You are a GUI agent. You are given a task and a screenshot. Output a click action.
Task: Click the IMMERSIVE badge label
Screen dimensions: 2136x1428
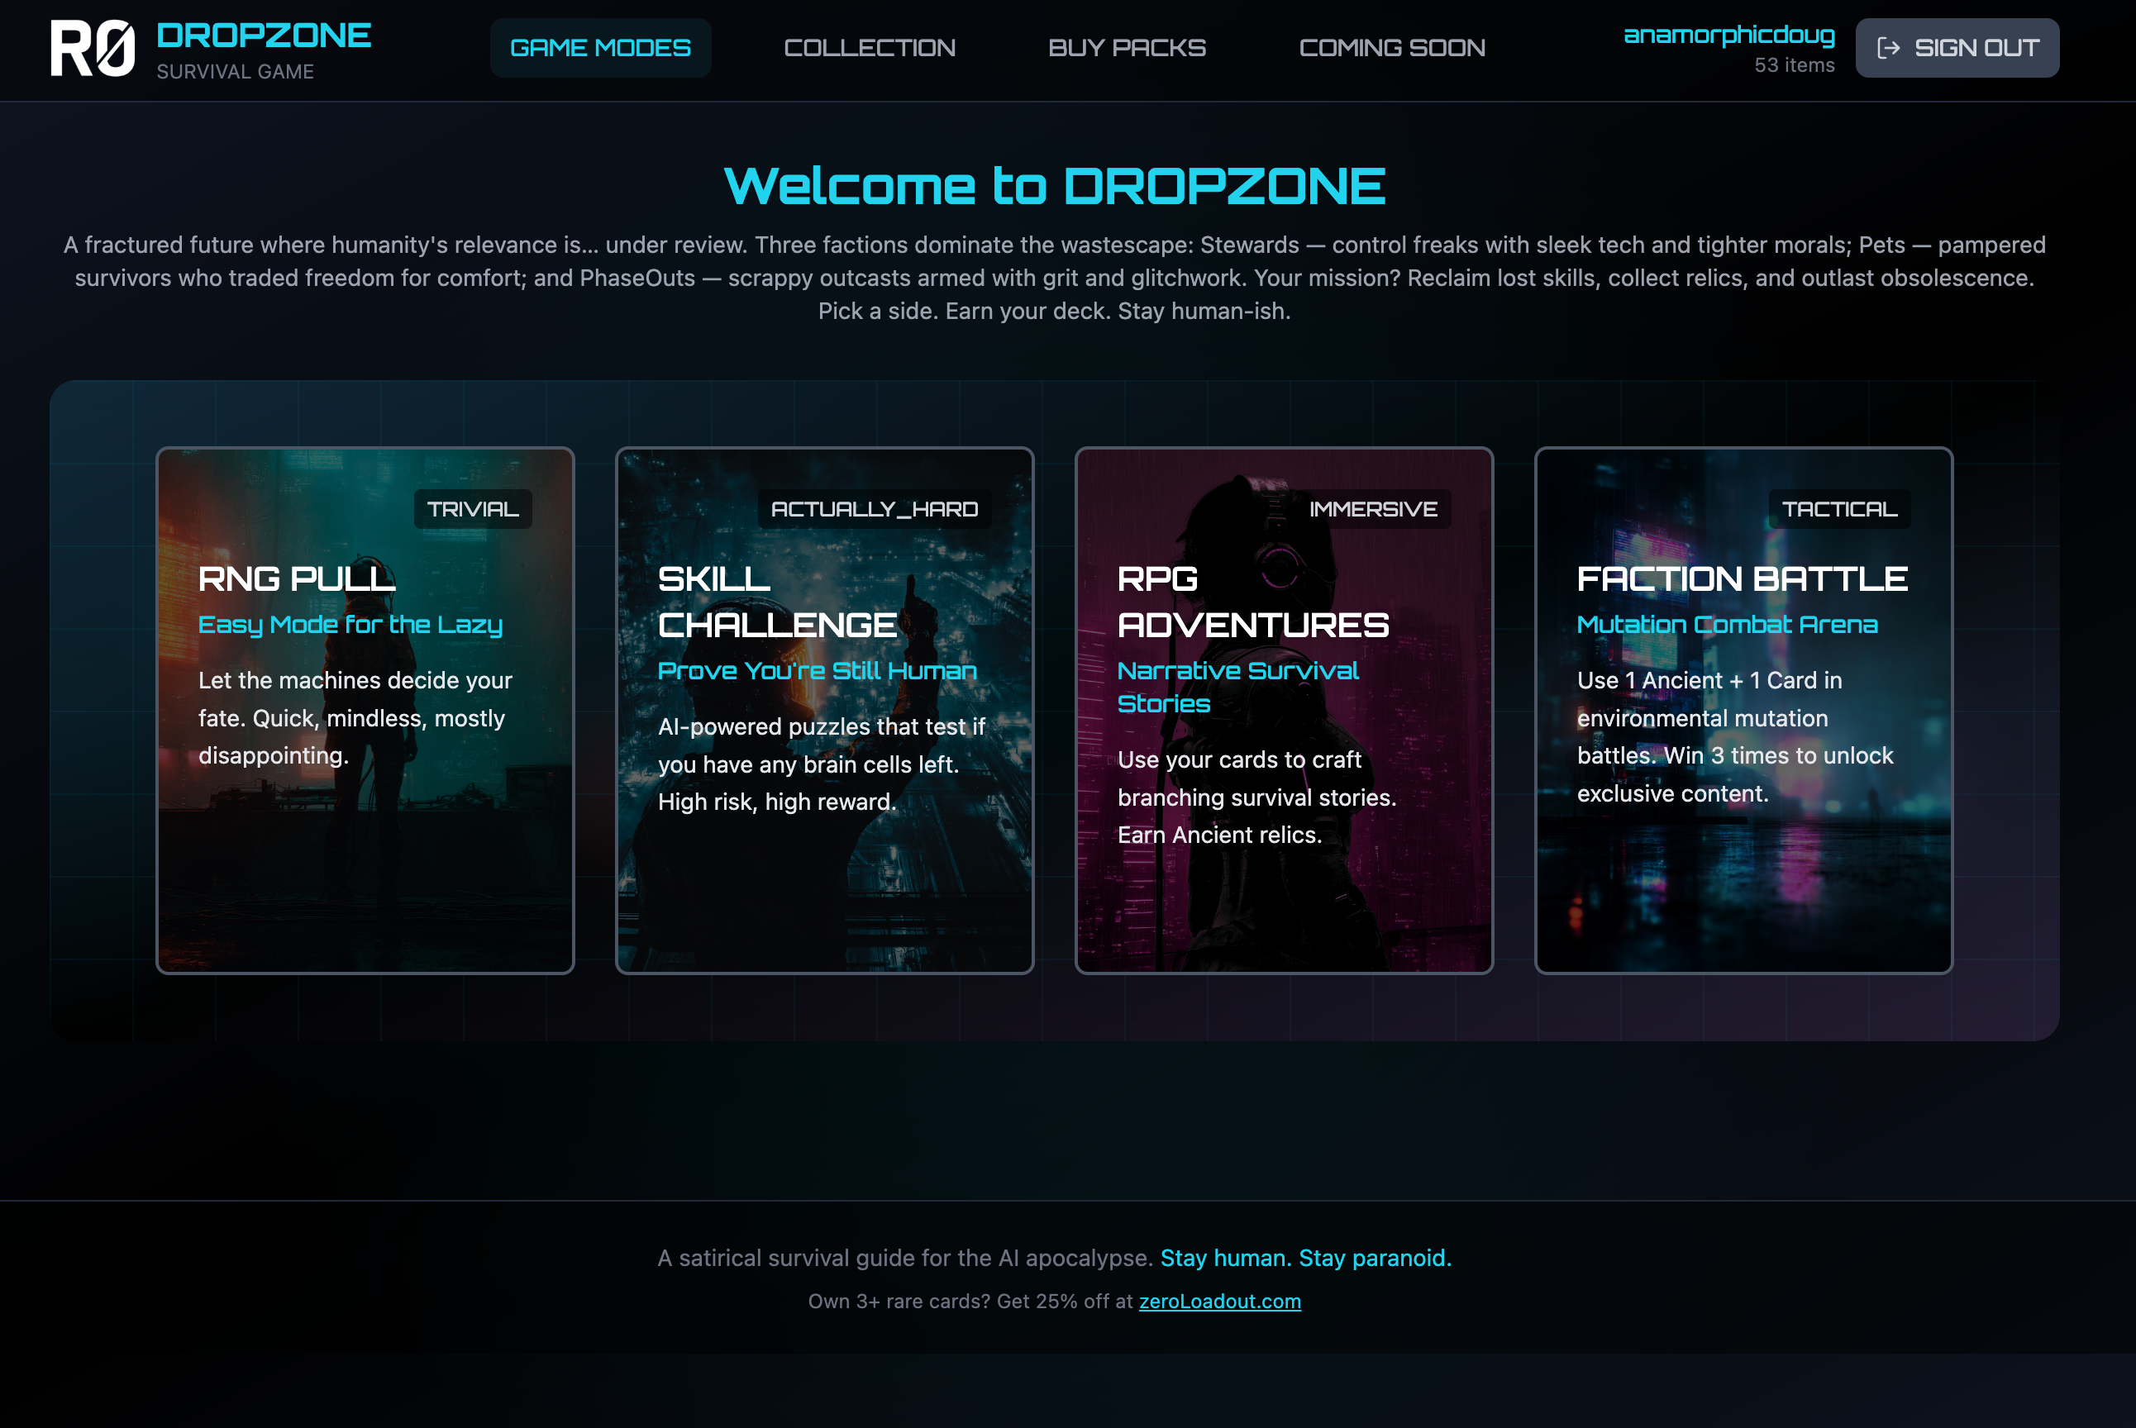1373,509
